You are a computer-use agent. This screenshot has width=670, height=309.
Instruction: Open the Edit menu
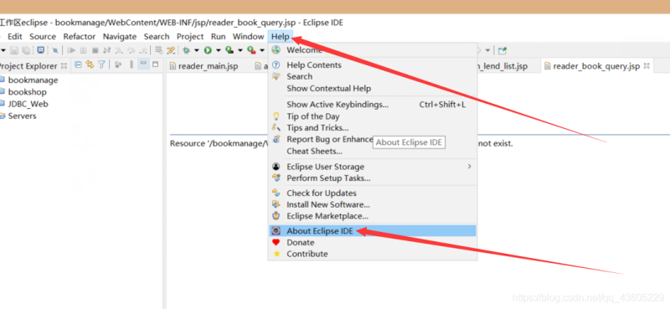point(15,37)
